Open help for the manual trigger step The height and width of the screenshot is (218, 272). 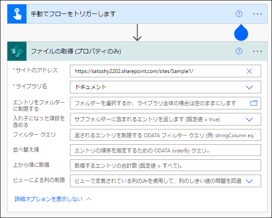239,14
